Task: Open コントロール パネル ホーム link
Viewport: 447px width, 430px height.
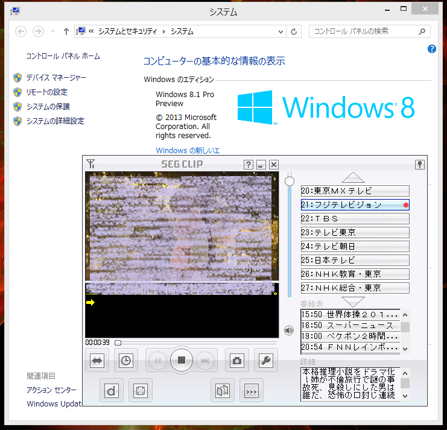Action: coord(63,56)
